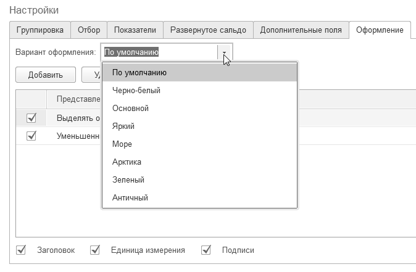Toggle the Заголовок checkbox

pyautogui.click(x=22, y=250)
